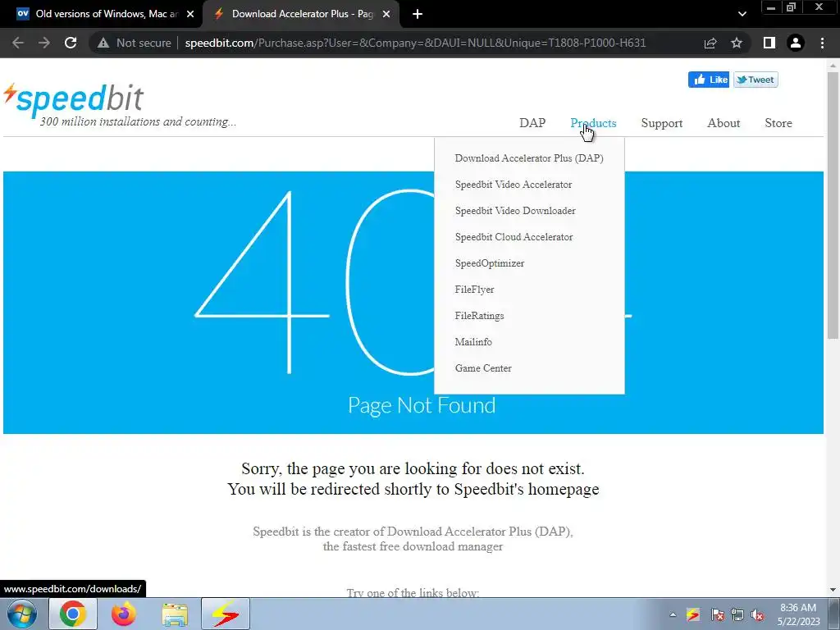Click the muted volume tray icon
Image resolution: width=840 pixels, height=630 pixels.
pos(757,615)
